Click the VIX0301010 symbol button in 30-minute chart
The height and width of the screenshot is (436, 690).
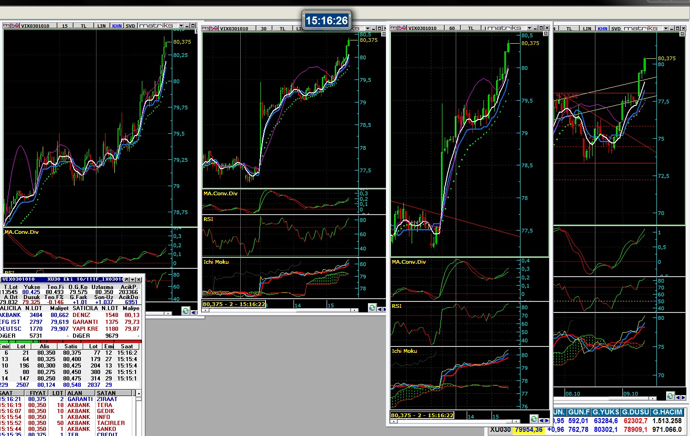(x=234, y=28)
